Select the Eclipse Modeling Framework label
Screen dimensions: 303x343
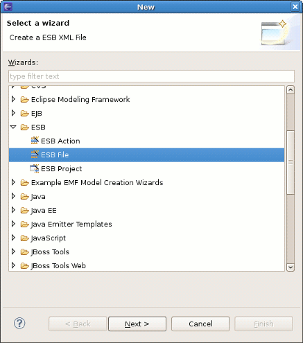80,100
